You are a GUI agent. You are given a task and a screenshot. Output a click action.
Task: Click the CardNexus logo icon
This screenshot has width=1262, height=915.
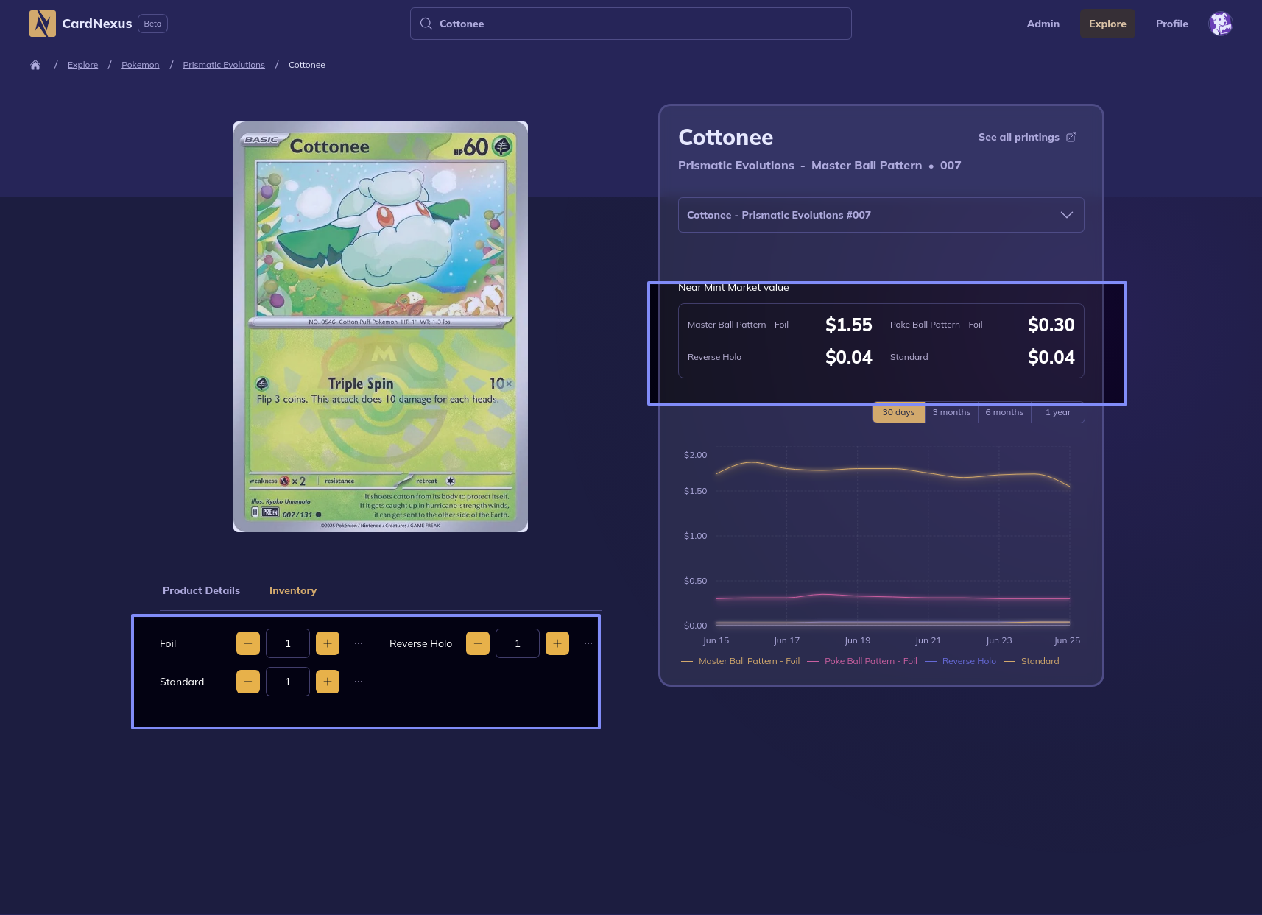[43, 24]
